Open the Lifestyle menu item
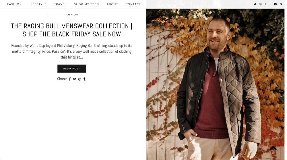The width and height of the screenshot is (287, 160). coord(38,4)
